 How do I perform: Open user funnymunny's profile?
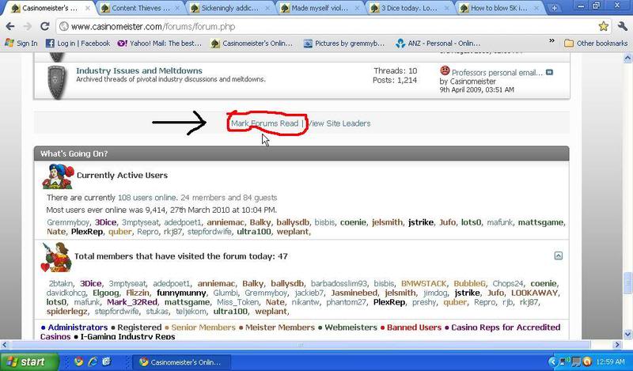(181, 293)
